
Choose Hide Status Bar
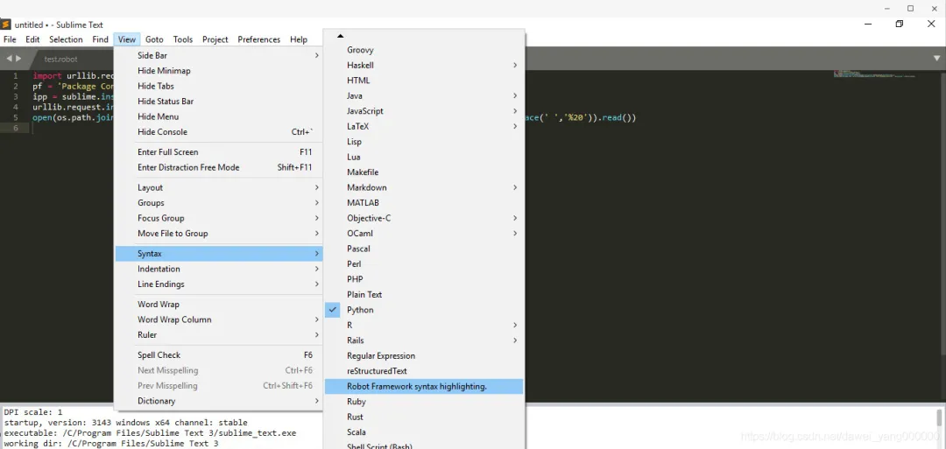point(219,102)
